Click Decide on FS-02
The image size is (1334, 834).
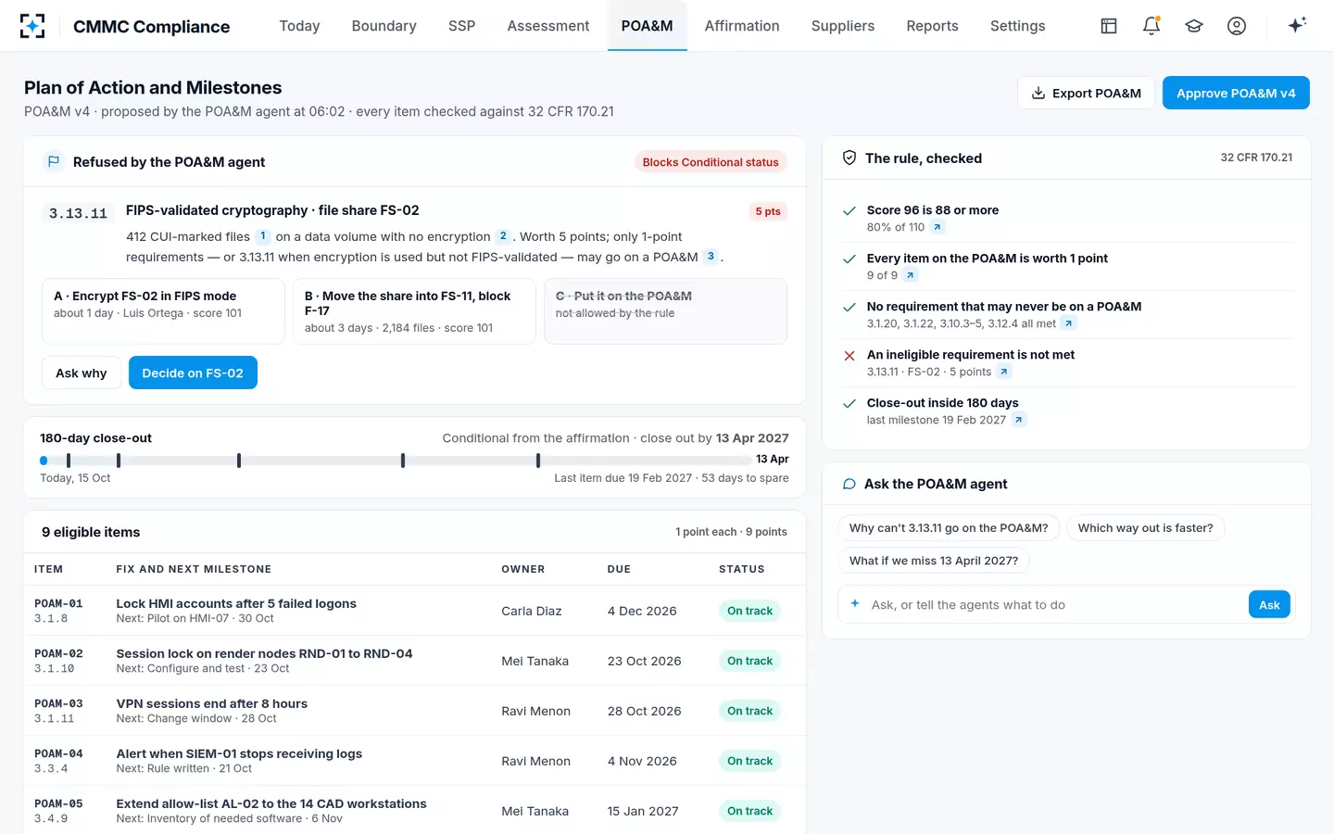pos(193,373)
